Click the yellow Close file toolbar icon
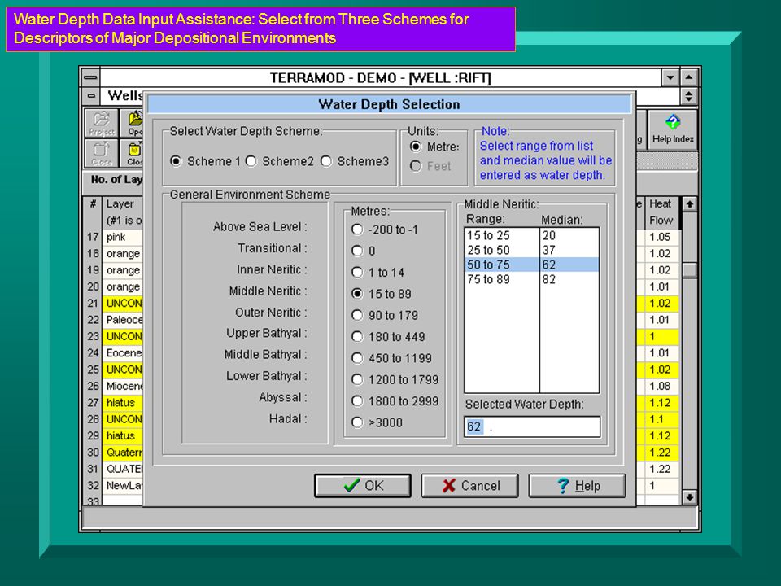This screenshot has width=781, height=586. click(x=133, y=154)
